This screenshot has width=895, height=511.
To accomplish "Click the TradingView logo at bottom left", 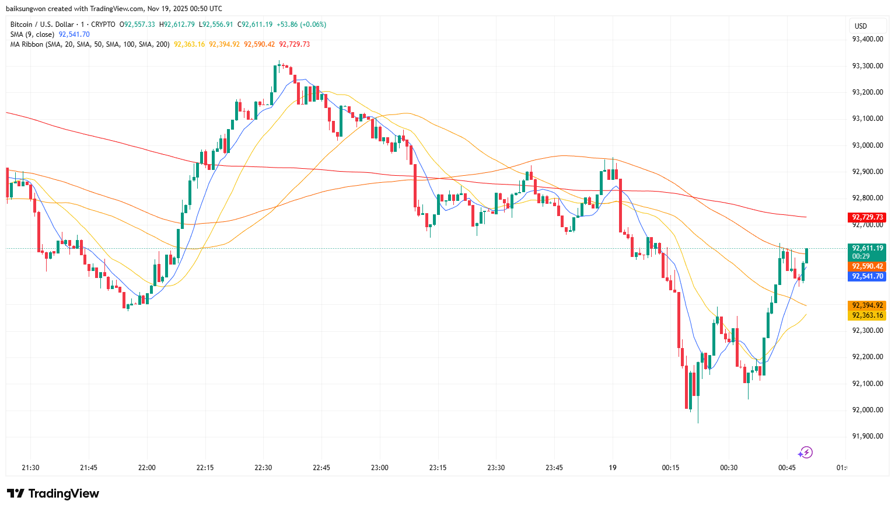I will tap(53, 493).
